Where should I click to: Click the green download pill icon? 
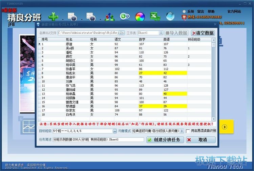click(x=125, y=16)
